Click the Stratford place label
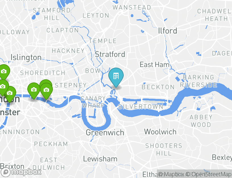Screen dimensions: 232x178 pos(110,54)
